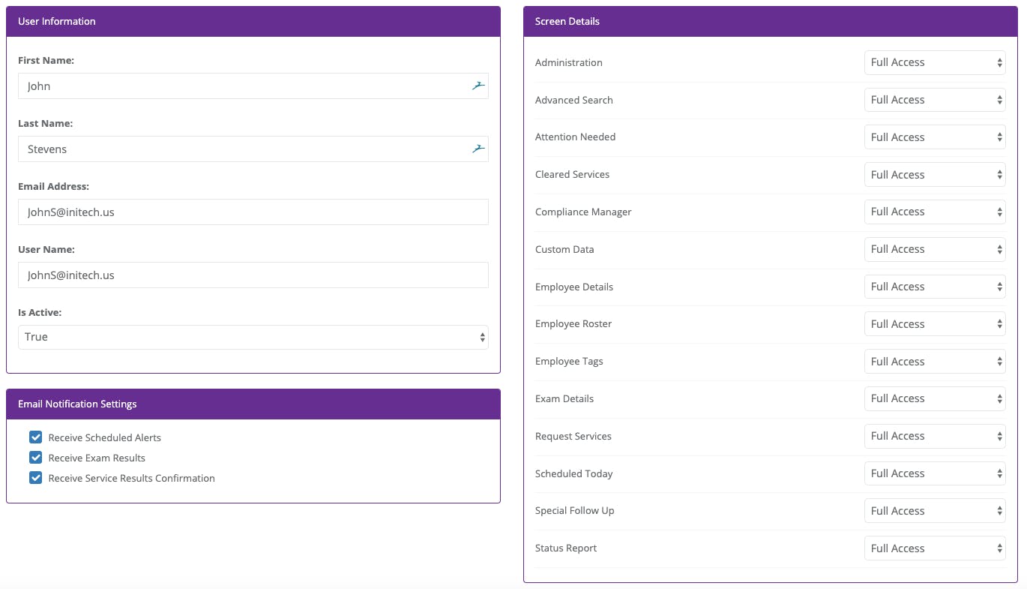Expand the Status Report access dropdown
This screenshot has width=1027, height=589.
click(x=934, y=548)
